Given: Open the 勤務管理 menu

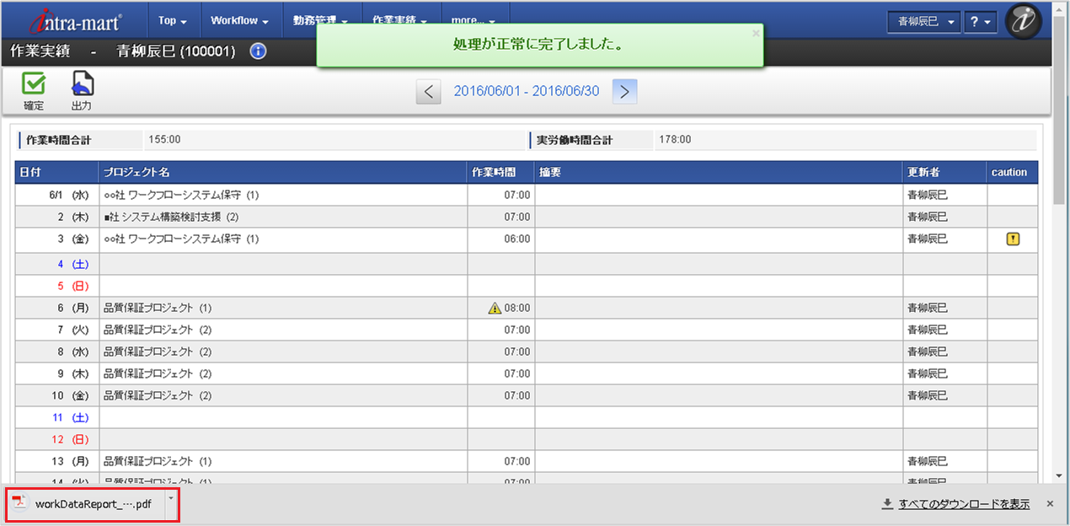Looking at the screenshot, I should coord(321,20).
